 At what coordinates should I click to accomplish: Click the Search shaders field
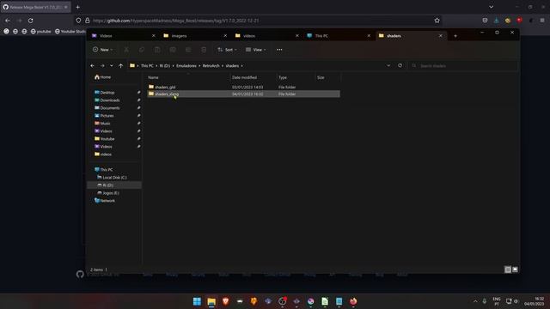click(462, 65)
